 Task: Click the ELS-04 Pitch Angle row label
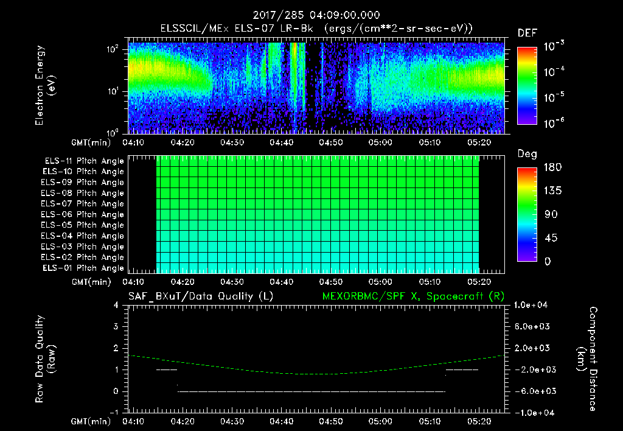click(x=83, y=236)
